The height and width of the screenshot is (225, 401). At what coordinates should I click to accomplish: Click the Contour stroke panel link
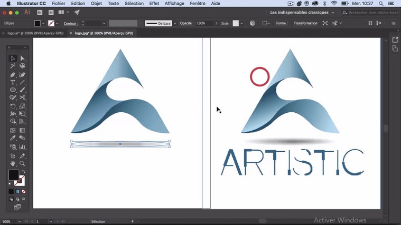click(71, 23)
